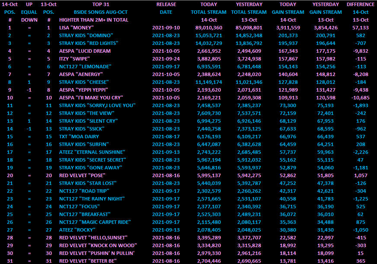The width and height of the screenshot is (377, 264).
Task: Select the ITZY "SWIPE" song cell
Action: 74,59
